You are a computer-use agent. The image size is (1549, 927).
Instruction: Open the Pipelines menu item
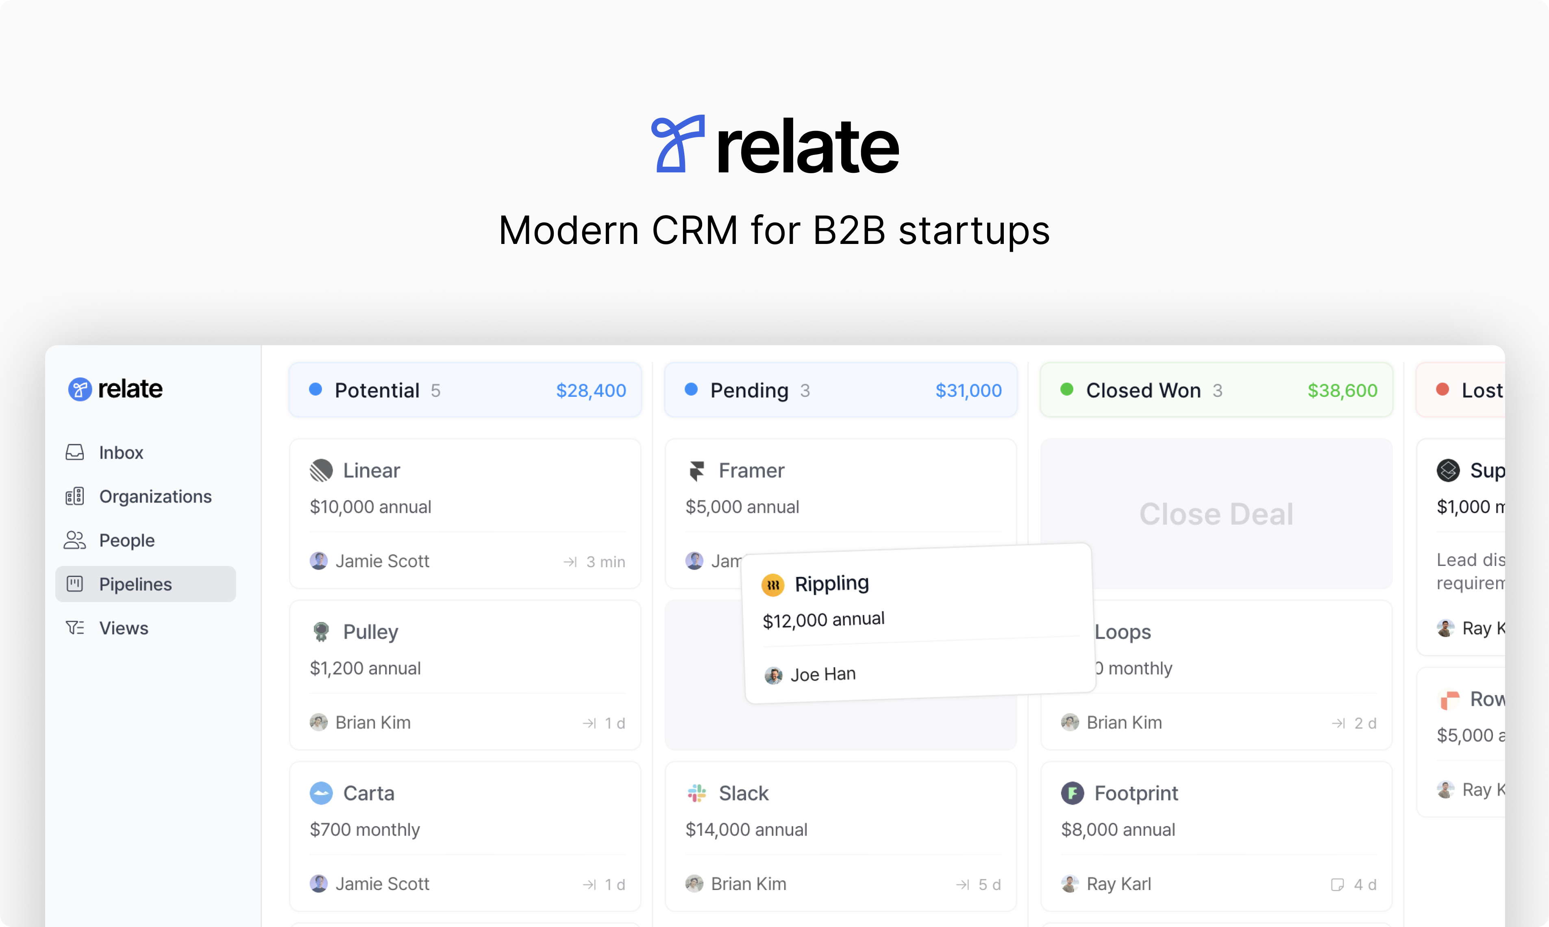pos(135,584)
